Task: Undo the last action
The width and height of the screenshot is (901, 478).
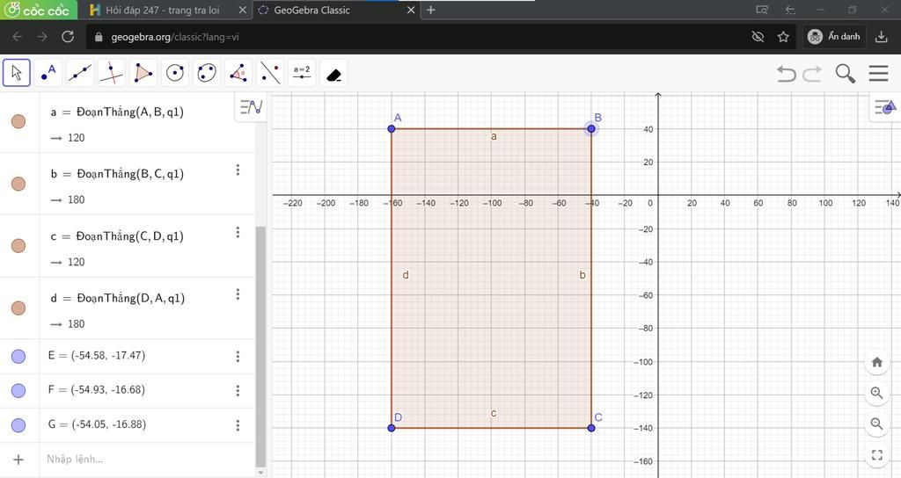Action: [786, 74]
